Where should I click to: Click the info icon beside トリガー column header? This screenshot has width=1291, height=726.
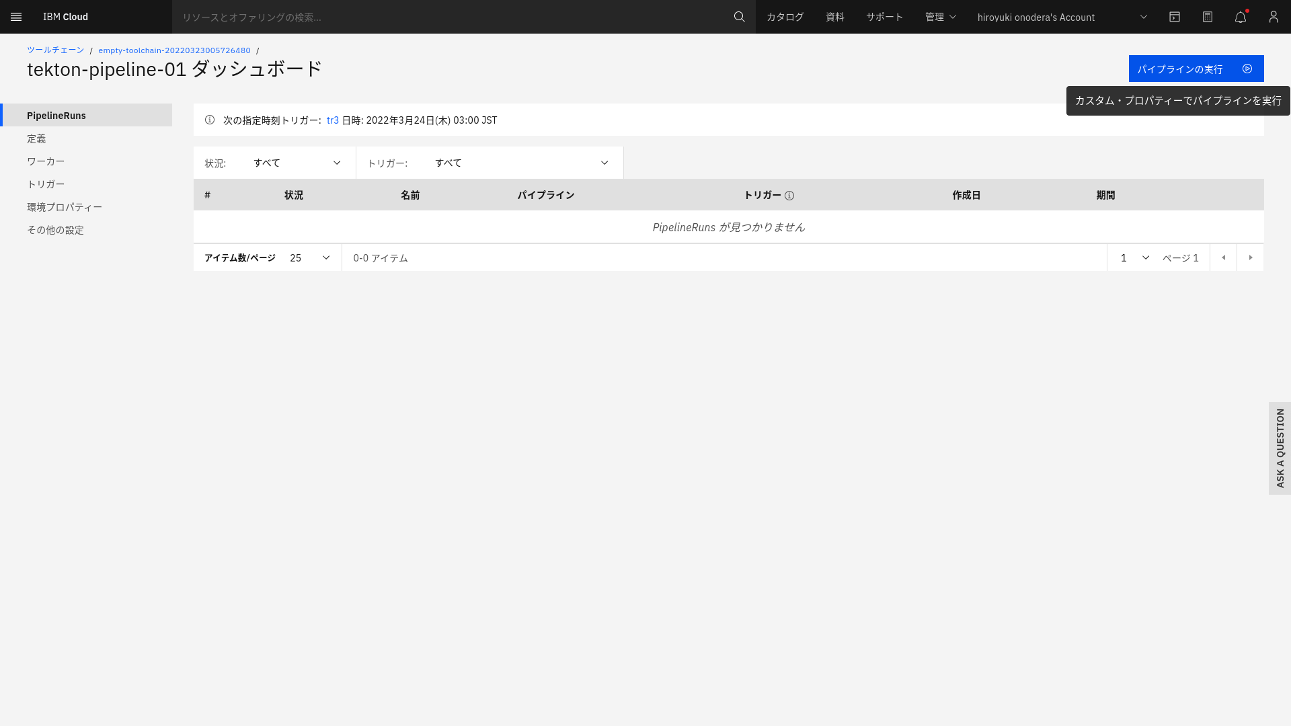(x=790, y=196)
